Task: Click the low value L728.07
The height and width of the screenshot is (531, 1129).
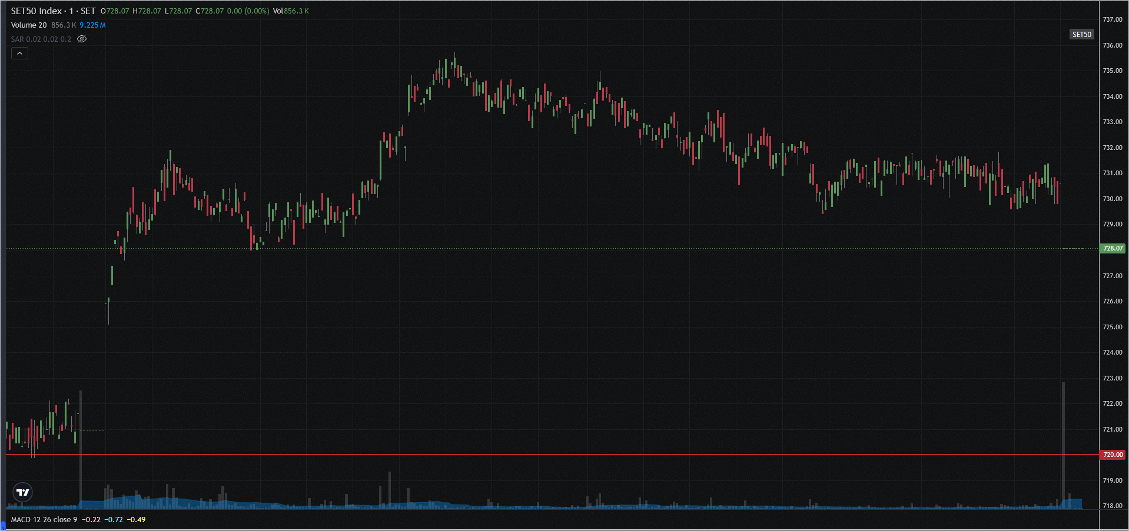Action: coord(178,11)
